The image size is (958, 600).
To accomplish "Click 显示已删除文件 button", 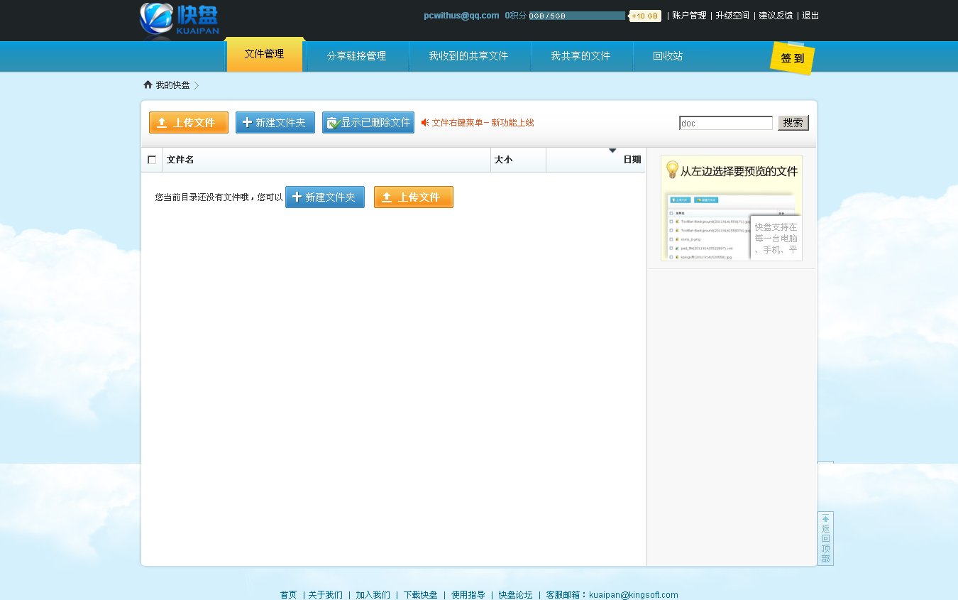I will 368,122.
